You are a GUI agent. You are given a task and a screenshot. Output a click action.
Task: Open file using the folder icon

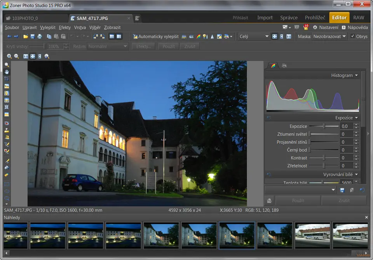[26, 36]
